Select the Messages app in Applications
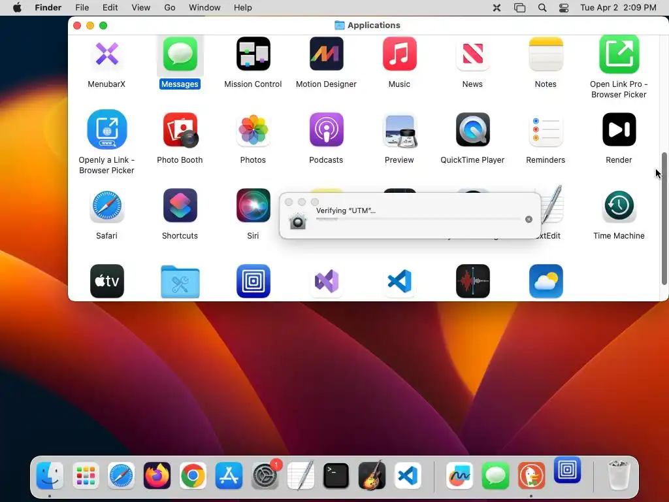This screenshot has width=669, height=502. click(180, 54)
